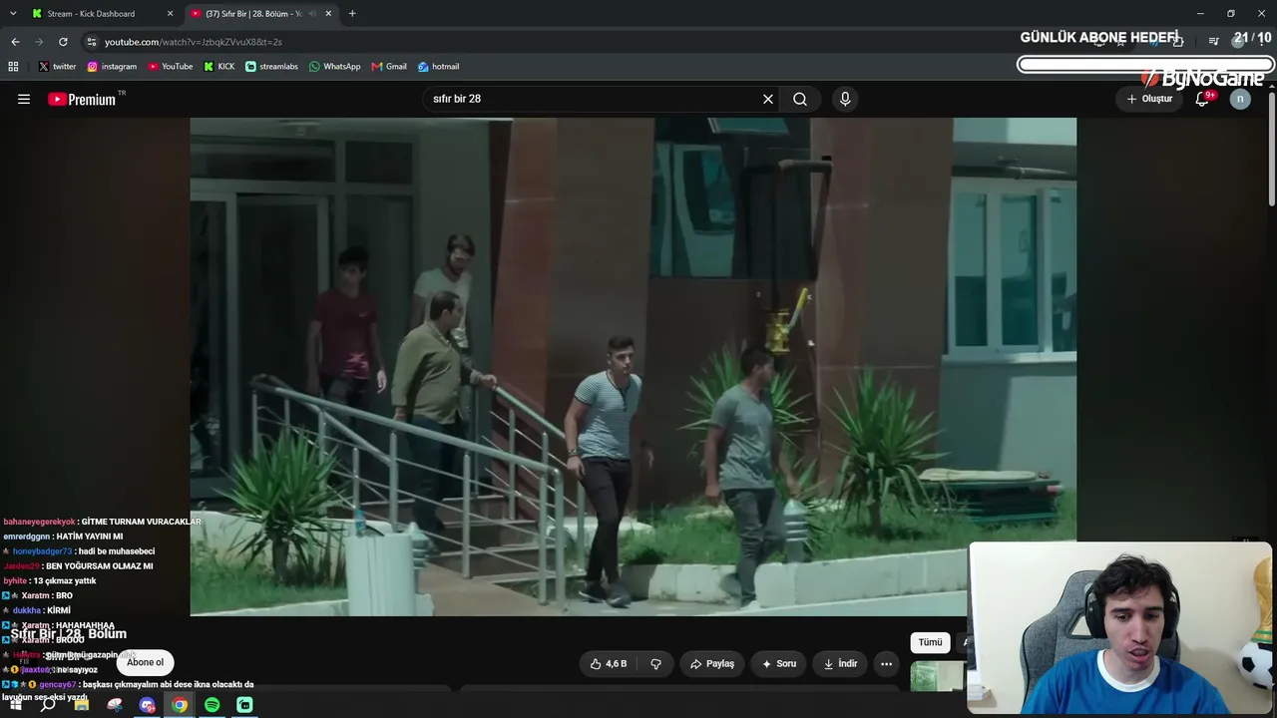View site information for youtube.com

92,42
